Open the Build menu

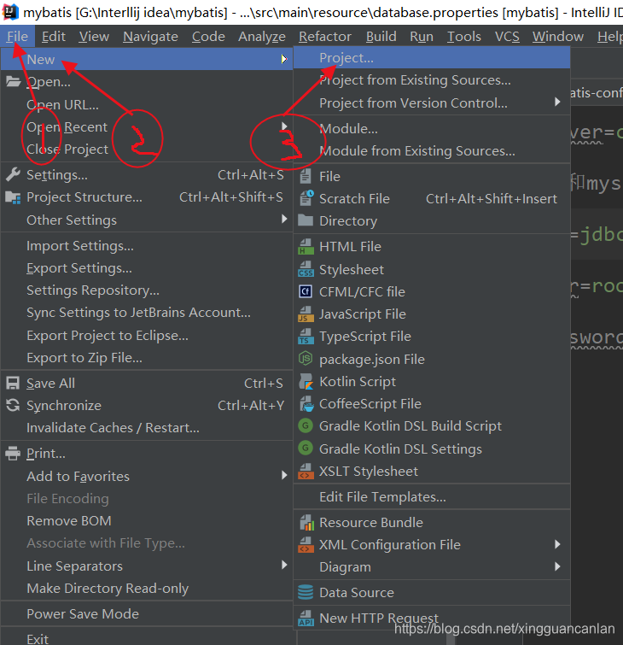381,37
